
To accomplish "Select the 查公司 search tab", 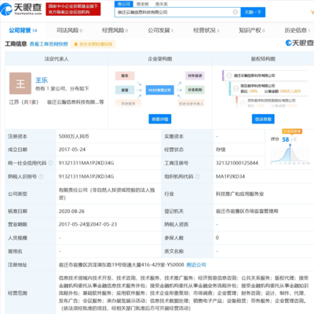I will click(x=124, y=4).
